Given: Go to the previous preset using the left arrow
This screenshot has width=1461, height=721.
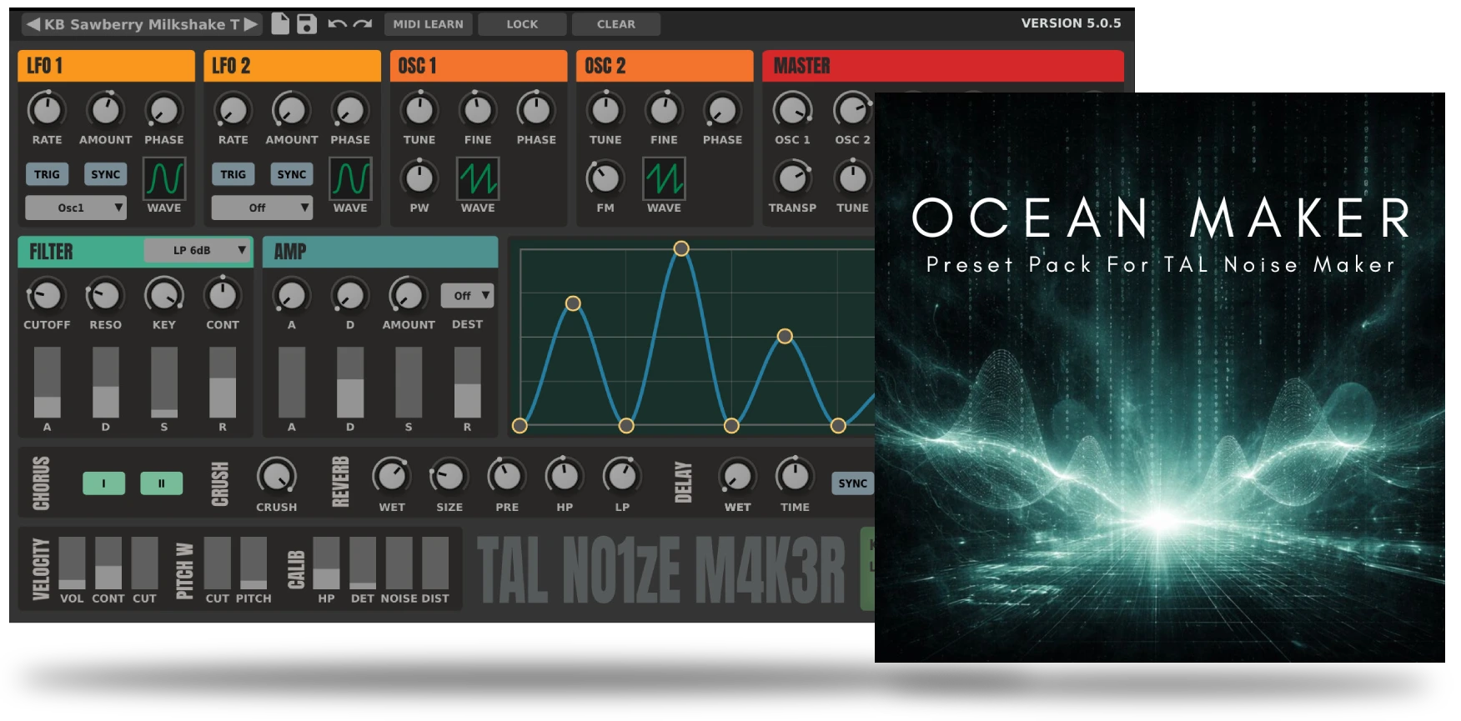Looking at the screenshot, I should [x=33, y=24].
